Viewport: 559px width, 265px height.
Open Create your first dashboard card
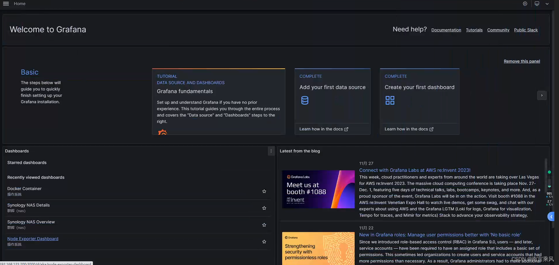click(x=419, y=102)
